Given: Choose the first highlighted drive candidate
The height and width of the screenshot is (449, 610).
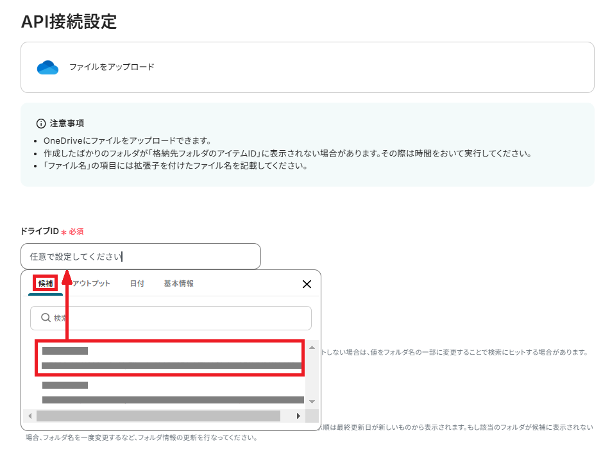Looking at the screenshot, I should pos(169,358).
